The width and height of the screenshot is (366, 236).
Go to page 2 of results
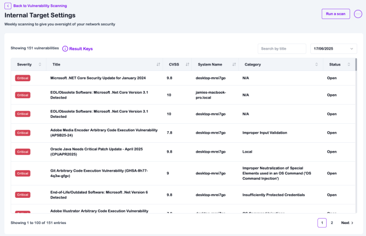click(332, 223)
